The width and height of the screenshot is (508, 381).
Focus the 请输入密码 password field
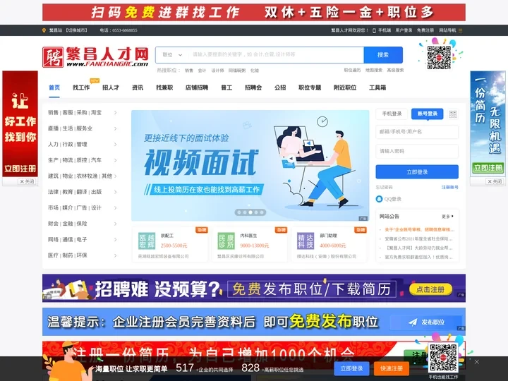coord(417,151)
